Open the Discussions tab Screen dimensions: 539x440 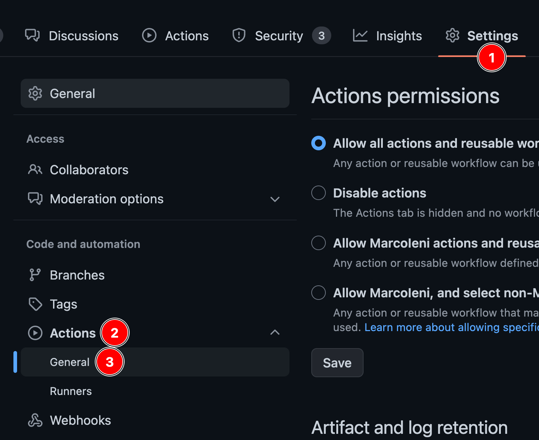pyautogui.click(x=83, y=35)
